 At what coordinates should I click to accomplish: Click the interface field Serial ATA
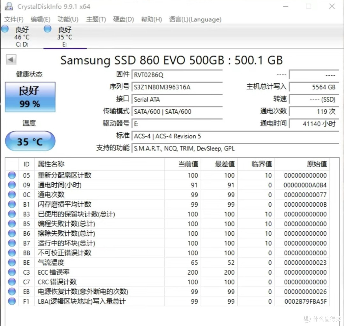[177, 99]
